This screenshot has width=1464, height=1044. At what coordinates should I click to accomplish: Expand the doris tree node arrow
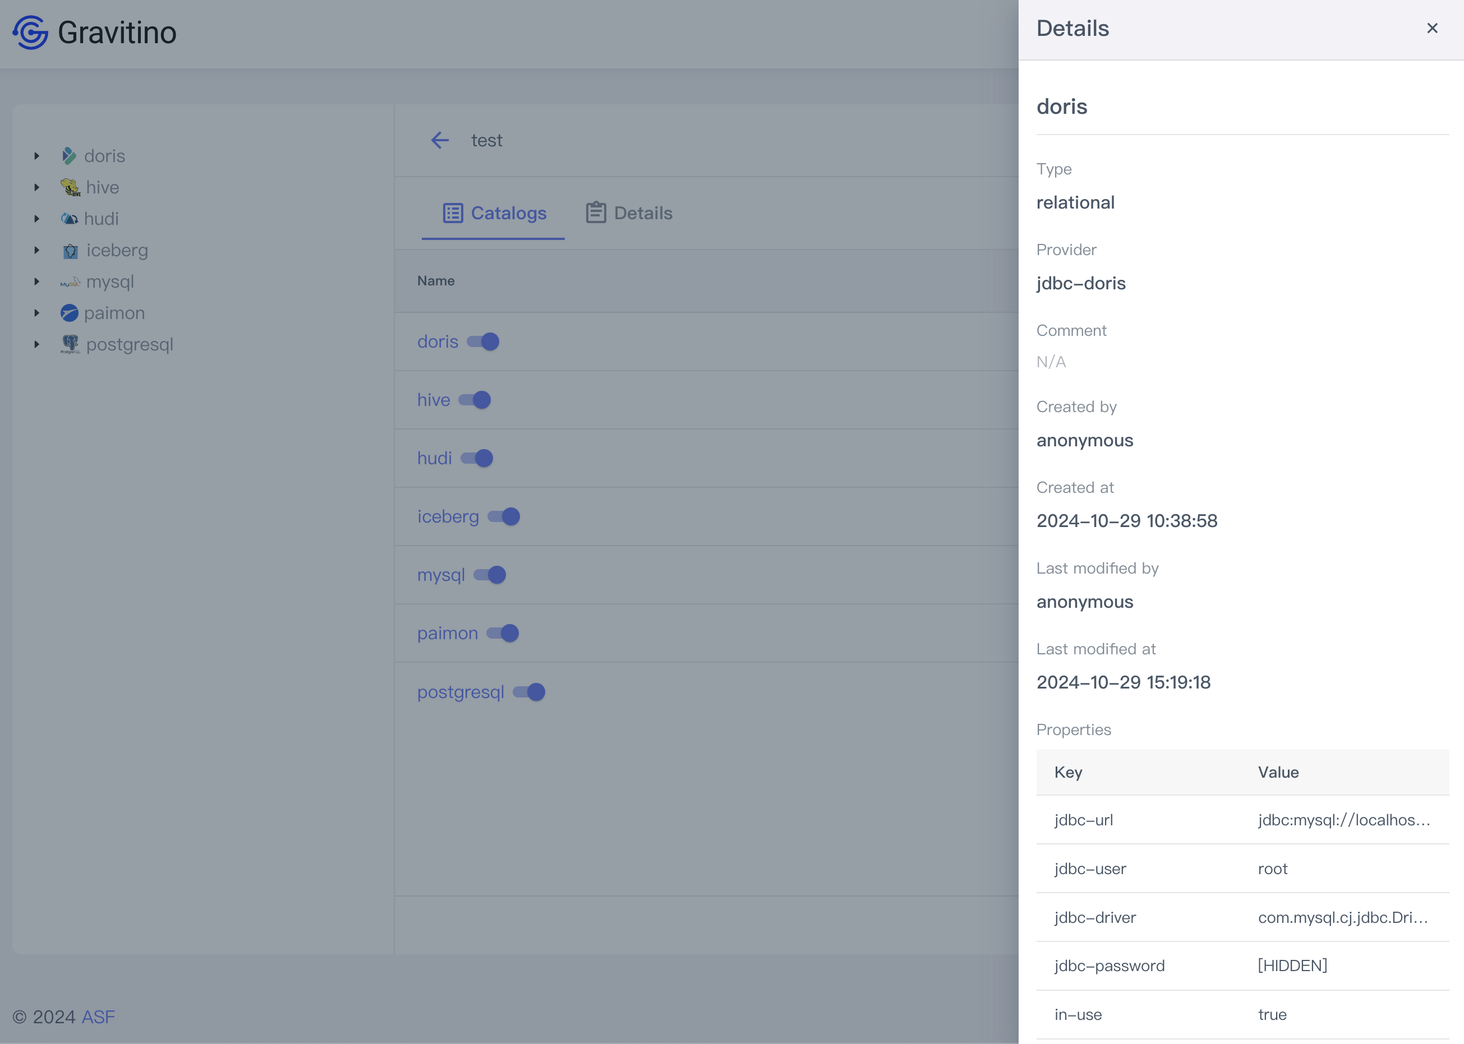coord(36,156)
